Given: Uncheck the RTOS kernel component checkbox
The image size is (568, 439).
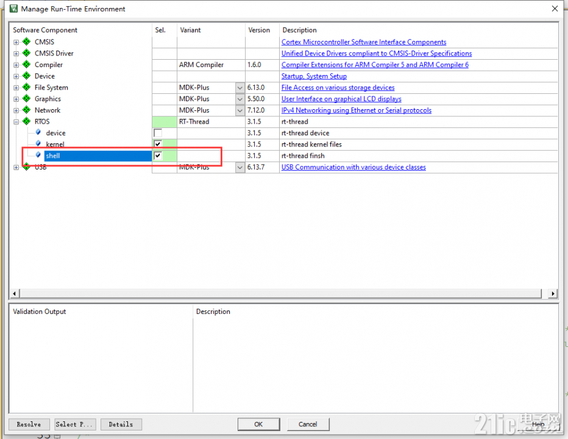Looking at the screenshot, I should coord(158,144).
